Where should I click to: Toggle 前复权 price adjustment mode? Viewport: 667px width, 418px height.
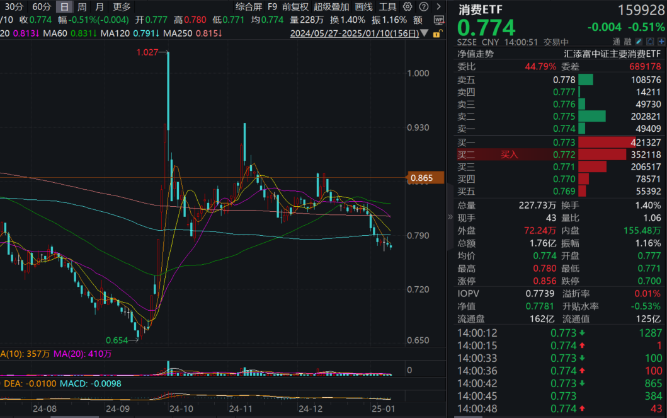coord(297,7)
